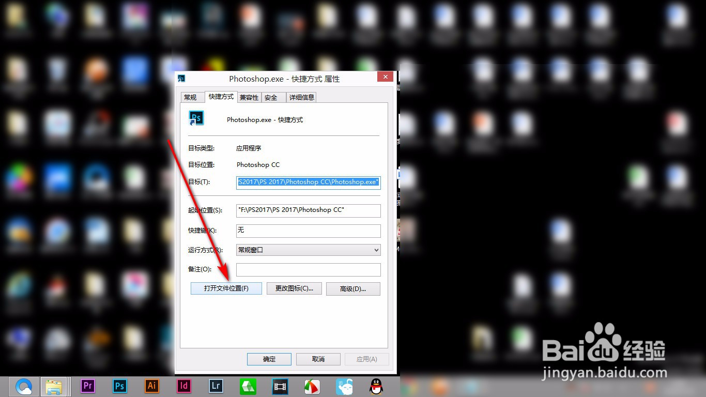Open the 高级(D)... settings button
The width and height of the screenshot is (706, 397).
coord(353,289)
